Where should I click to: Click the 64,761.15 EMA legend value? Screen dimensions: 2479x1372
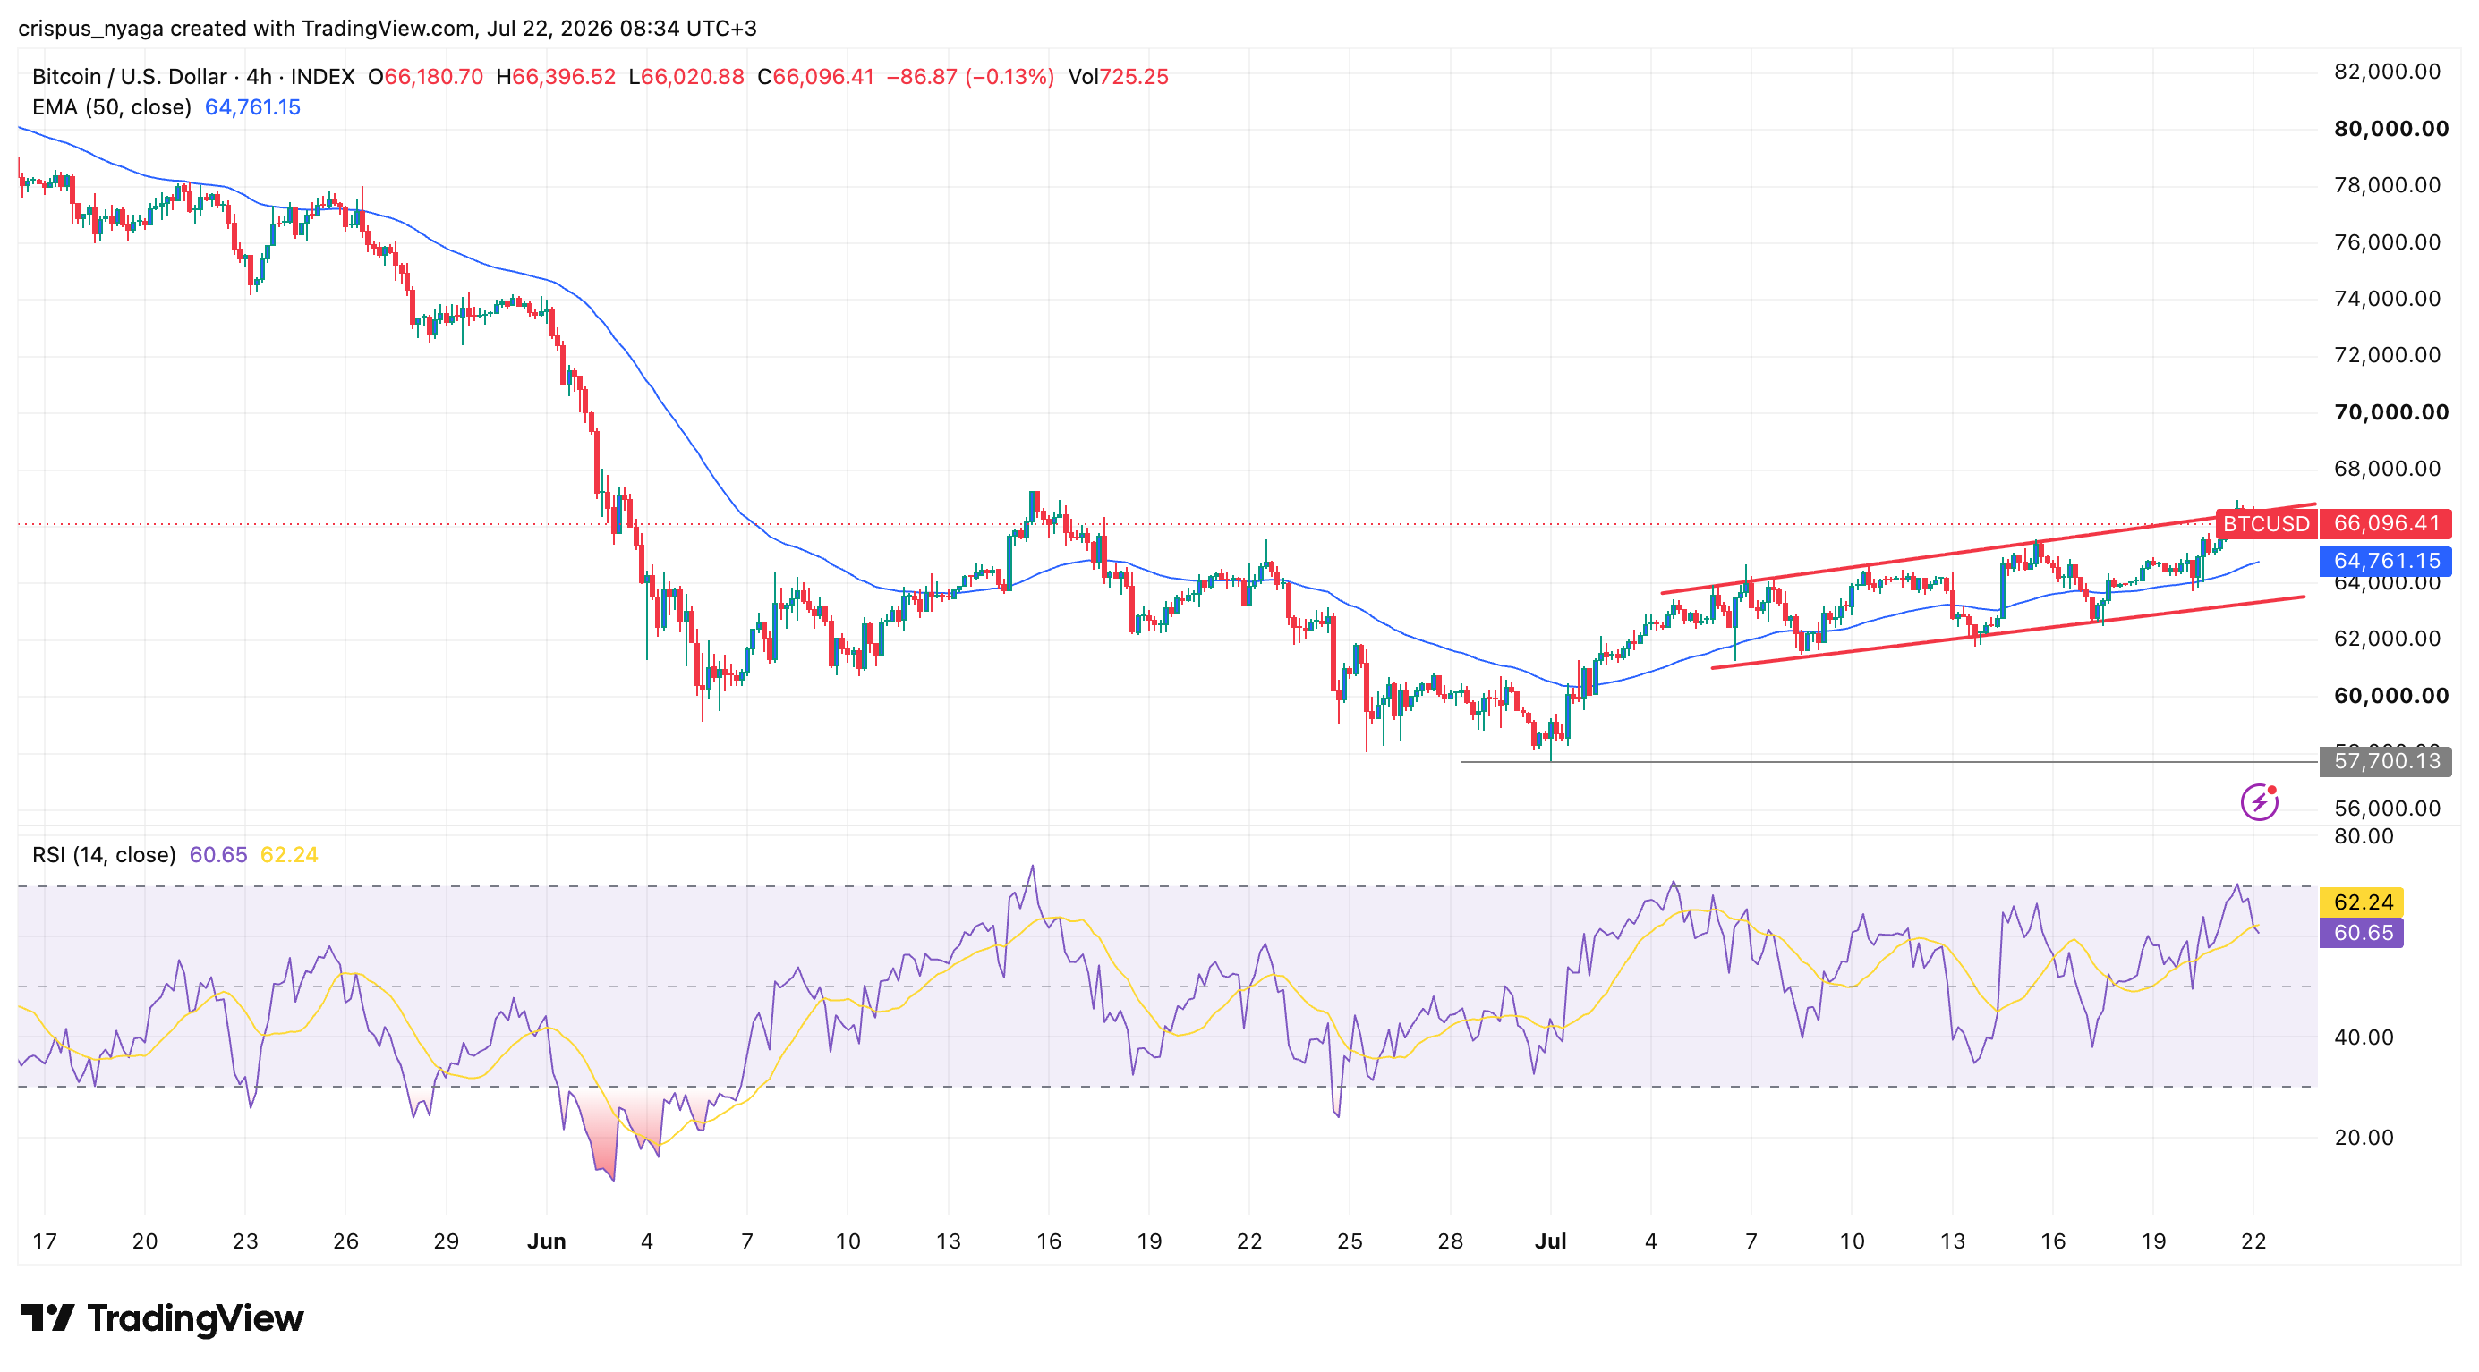tap(253, 107)
